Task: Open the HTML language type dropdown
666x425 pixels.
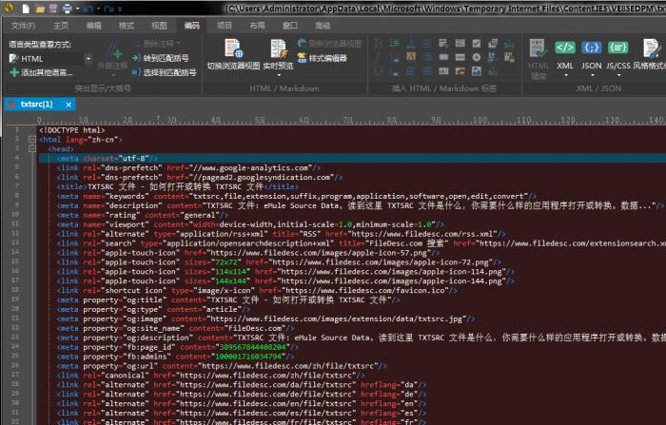Action: pyautogui.click(x=88, y=59)
